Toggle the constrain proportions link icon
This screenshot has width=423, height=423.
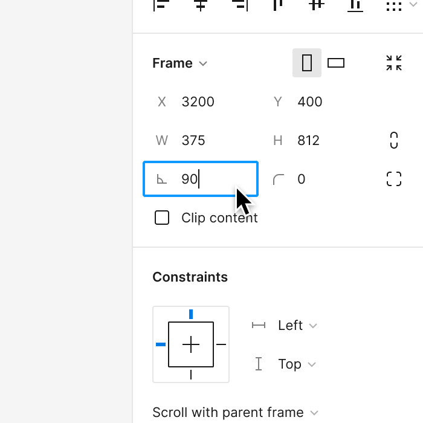tap(394, 140)
